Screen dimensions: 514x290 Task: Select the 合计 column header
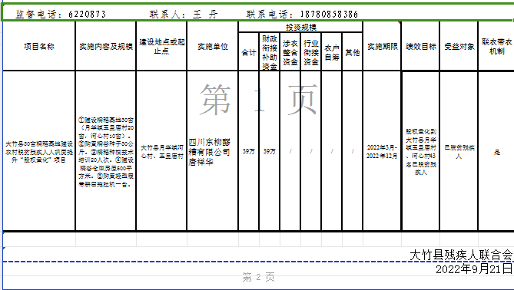(249, 51)
